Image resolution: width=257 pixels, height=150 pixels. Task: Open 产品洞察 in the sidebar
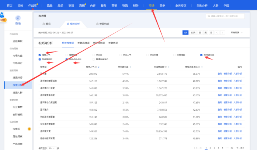(x=18, y=144)
